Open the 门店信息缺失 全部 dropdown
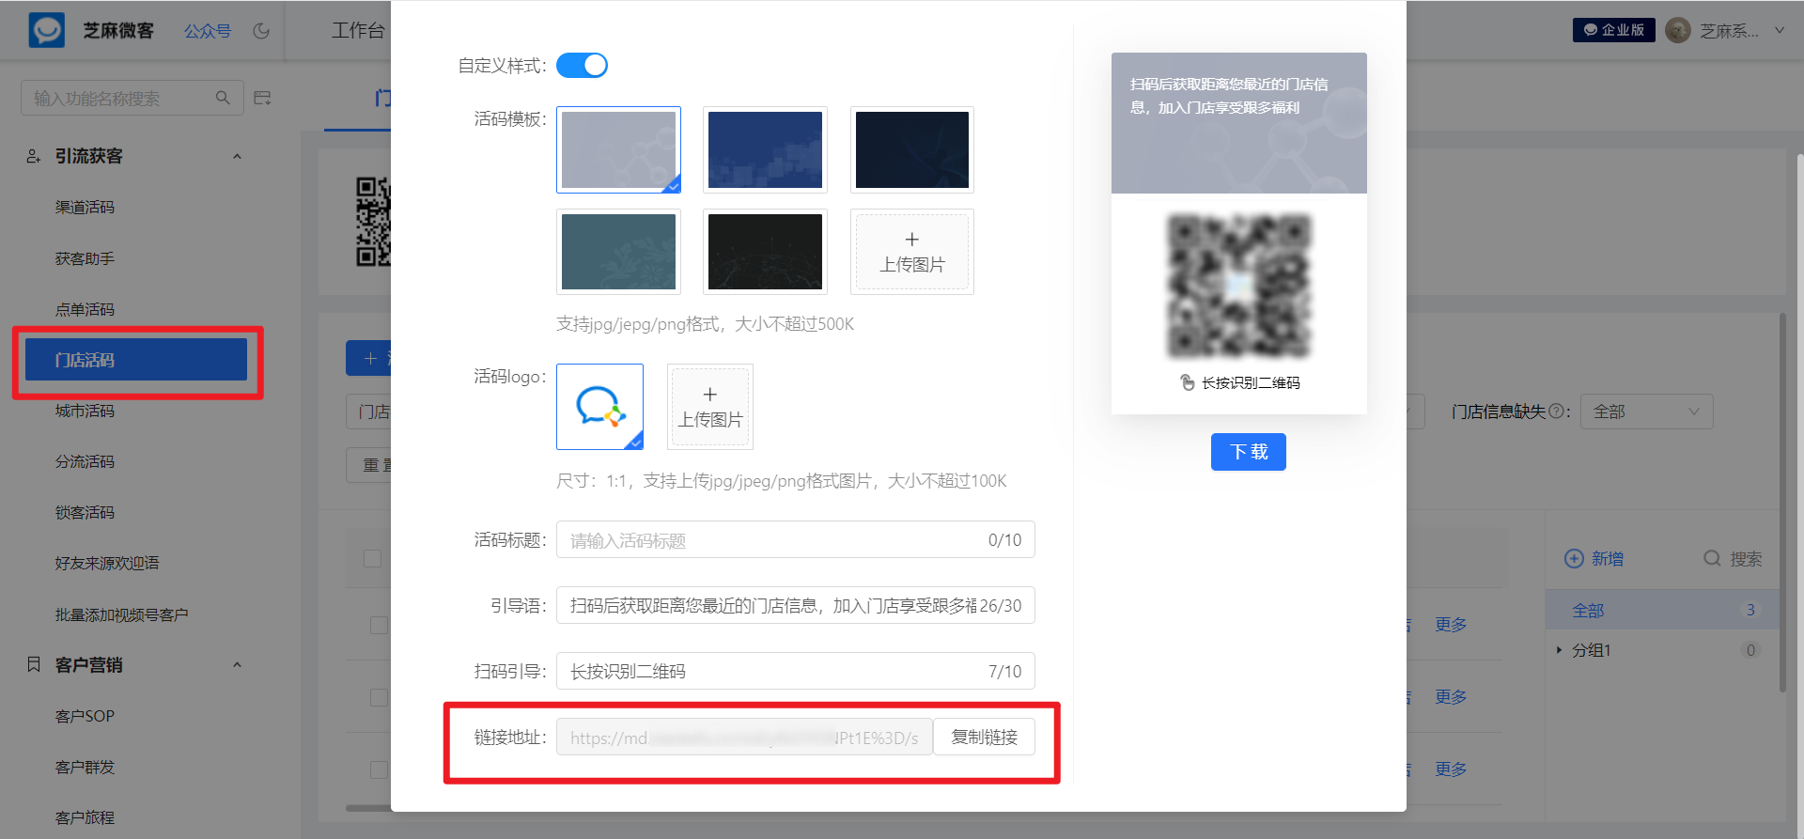Image resolution: width=1804 pixels, height=839 pixels. click(x=1646, y=412)
